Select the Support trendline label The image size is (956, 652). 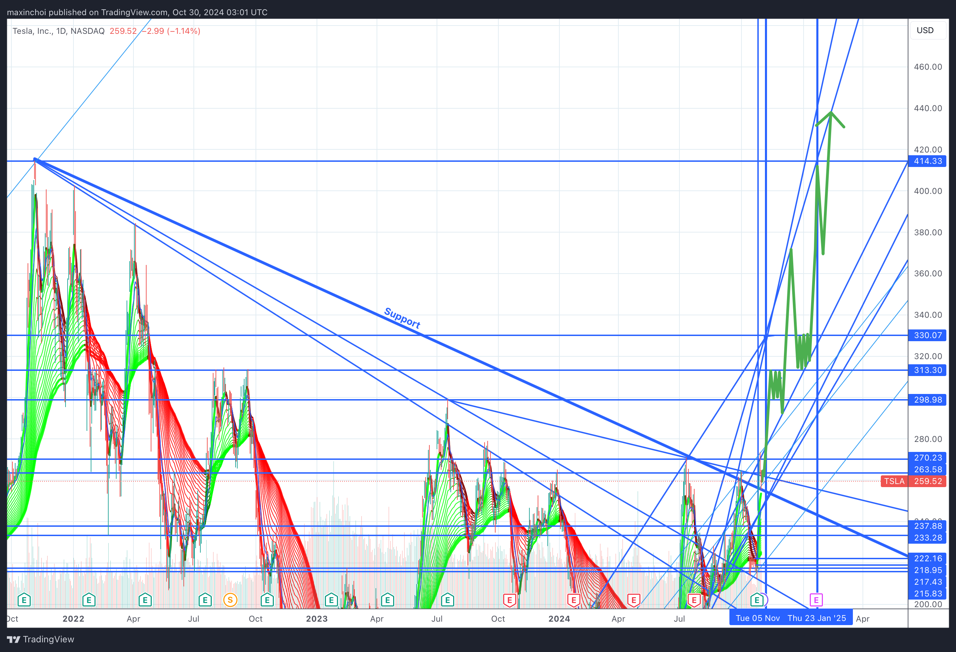402,318
